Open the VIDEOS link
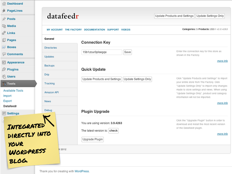Viewport: 232px width, 174px height. [x=126, y=30]
